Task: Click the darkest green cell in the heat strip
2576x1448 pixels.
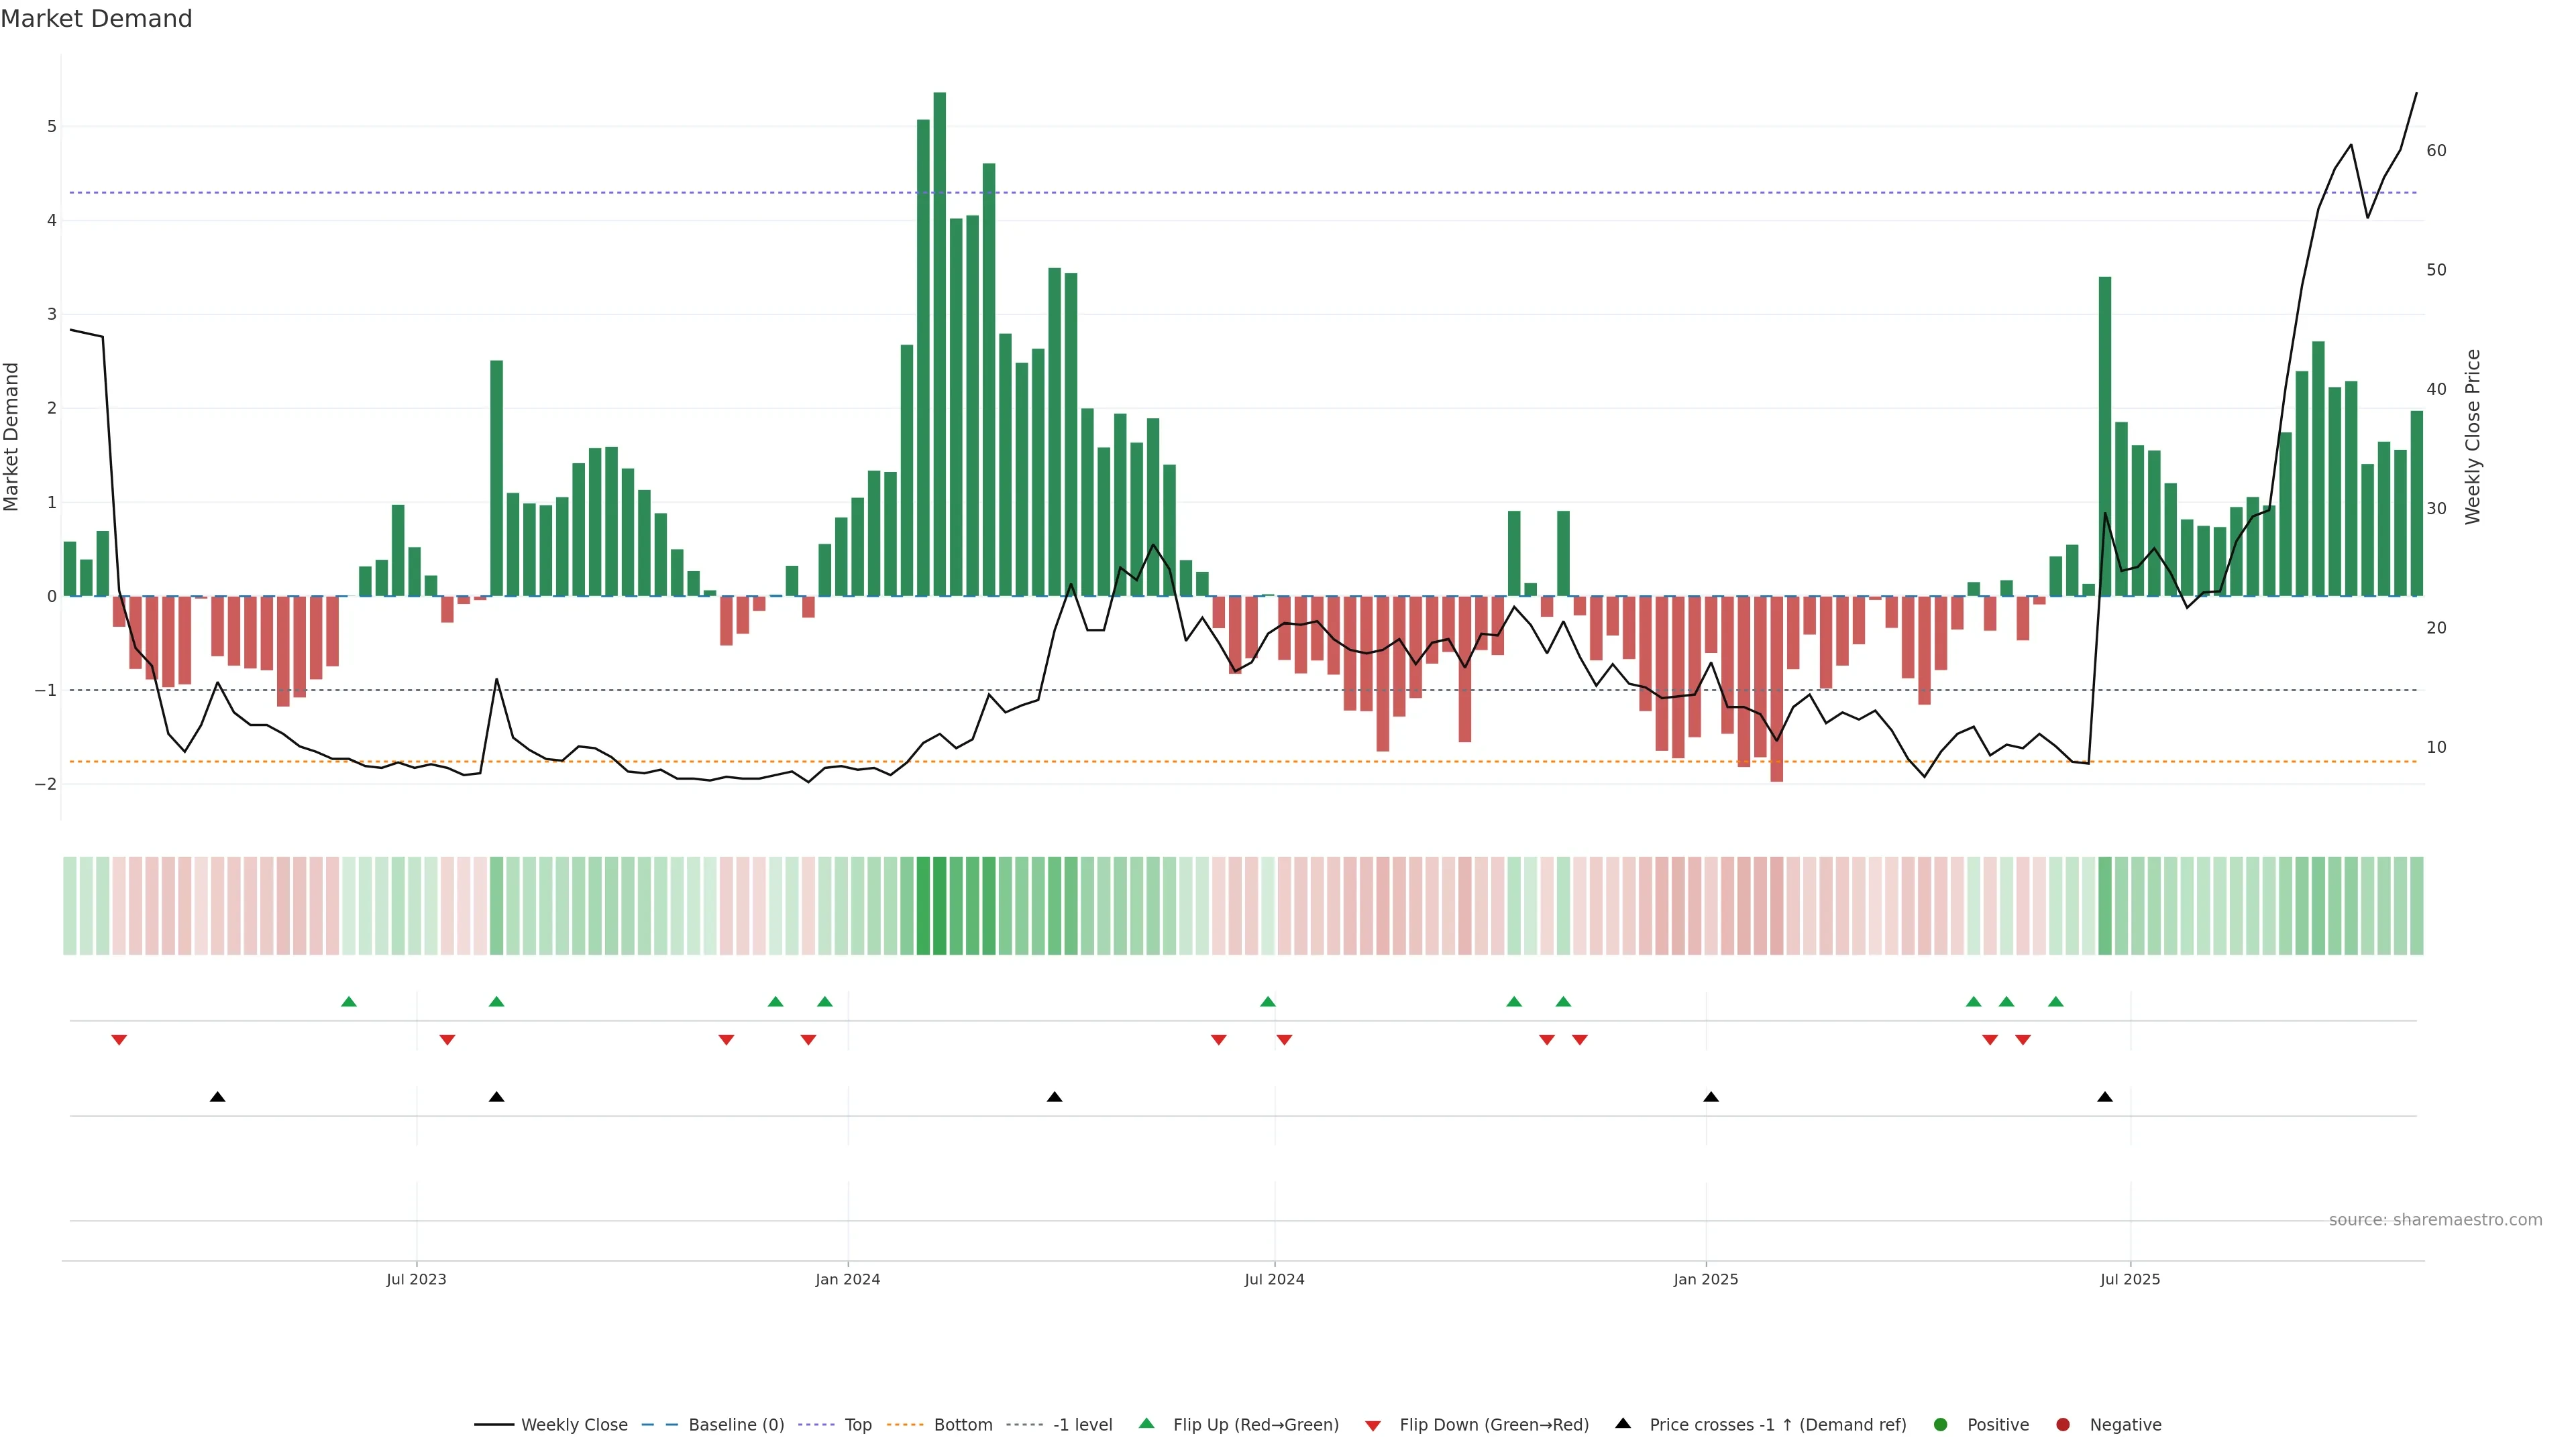Action: 939,906
